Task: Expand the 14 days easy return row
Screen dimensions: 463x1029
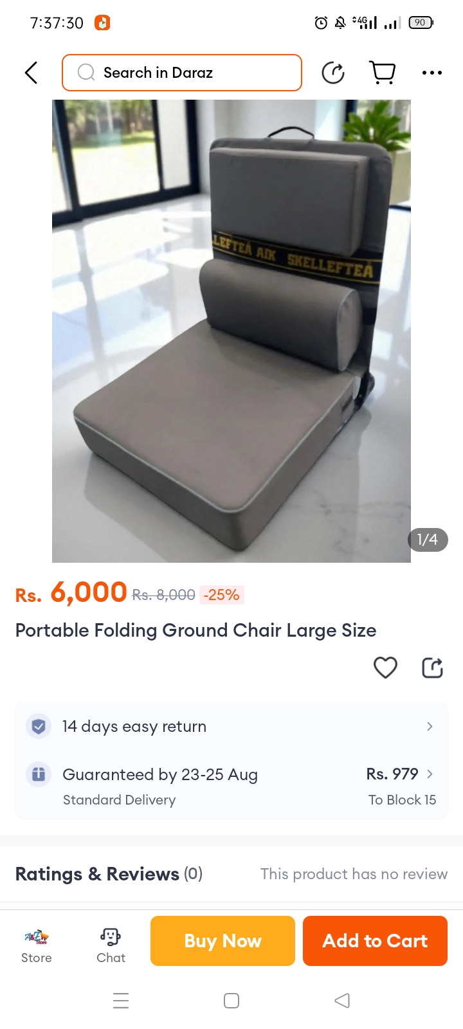Action: click(x=232, y=726)
